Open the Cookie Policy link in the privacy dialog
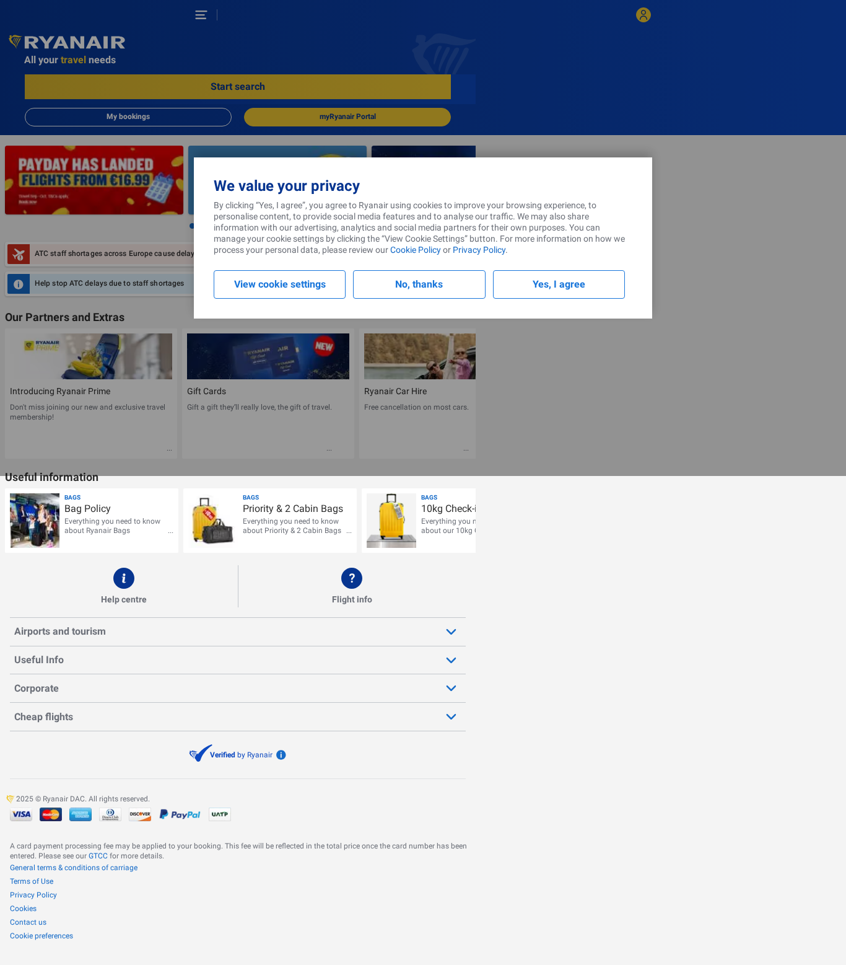The height and width of the screenshot is (965, 846). coord(416,250)
